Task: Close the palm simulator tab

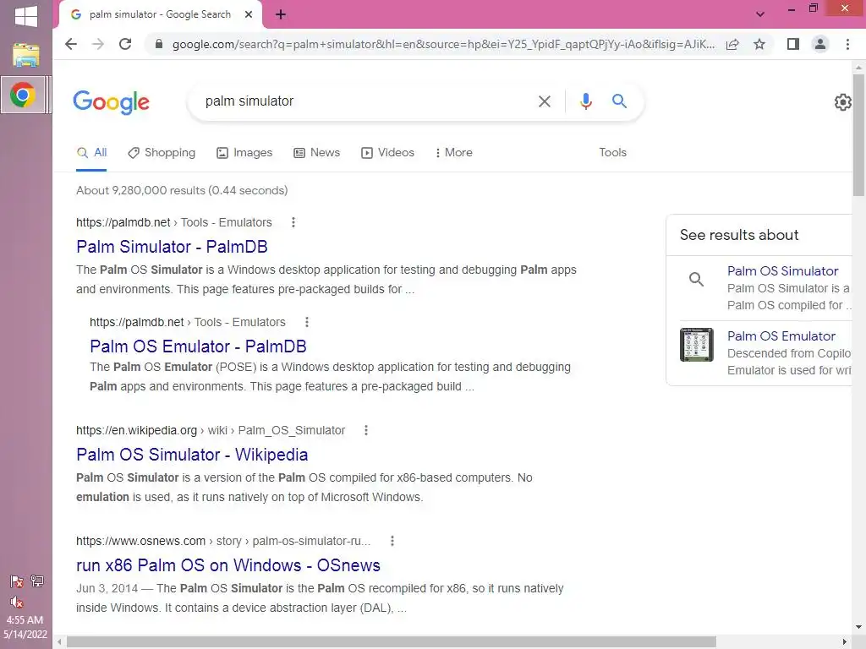Action: pos(249,14)
